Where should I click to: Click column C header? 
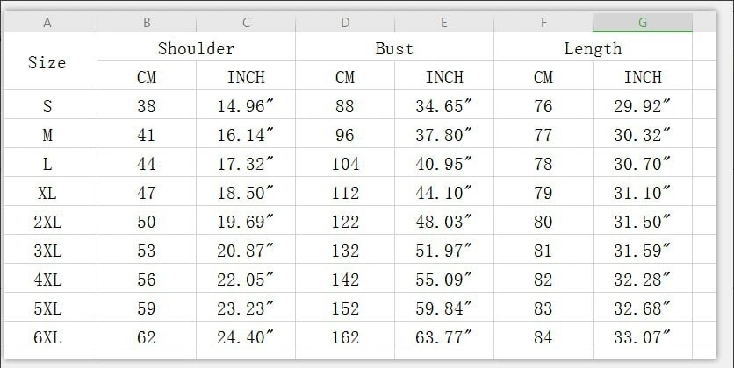click(x=246, y=23)
